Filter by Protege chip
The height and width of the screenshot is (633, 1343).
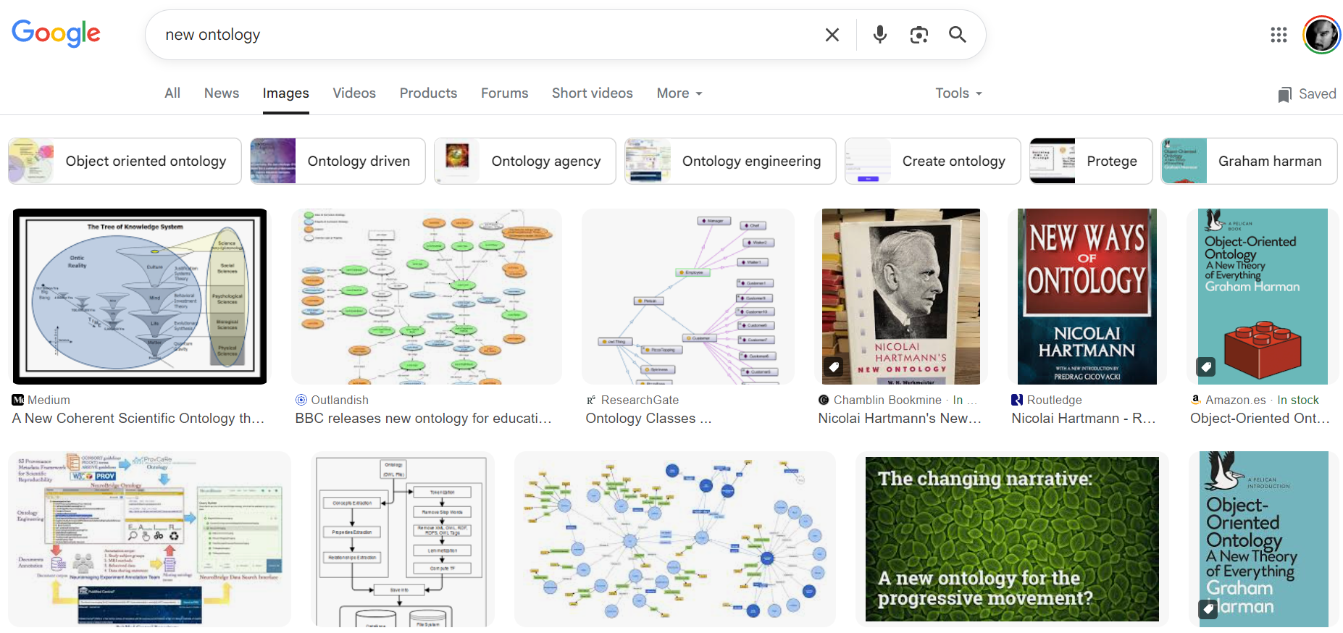click(x=1091, y=161)
